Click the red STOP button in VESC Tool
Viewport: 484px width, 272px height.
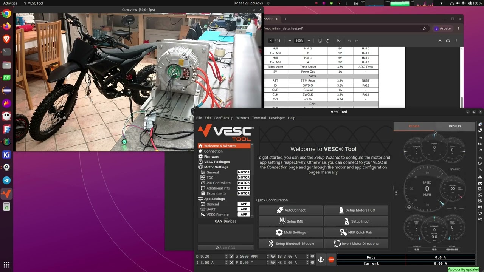coord(331,259)
